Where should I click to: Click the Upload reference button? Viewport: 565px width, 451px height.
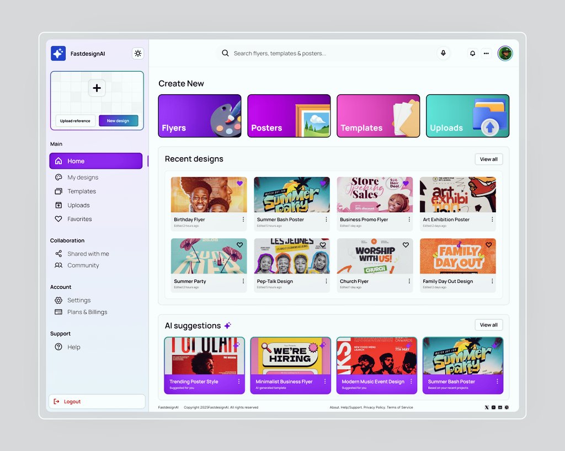click(x=75, y=121)
